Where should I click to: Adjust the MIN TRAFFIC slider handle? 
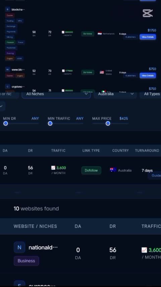50,123
